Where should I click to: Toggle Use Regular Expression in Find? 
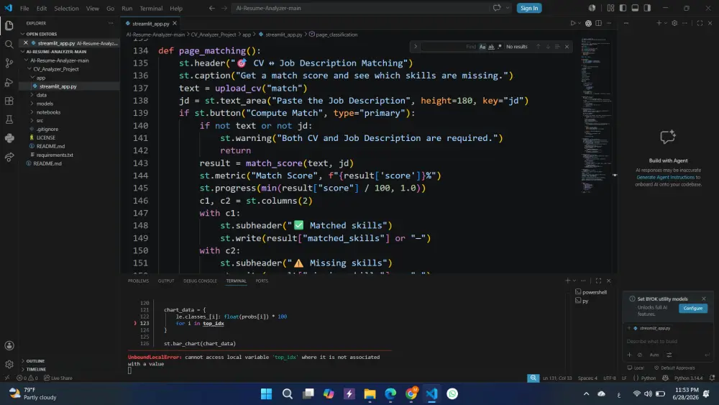500,46
